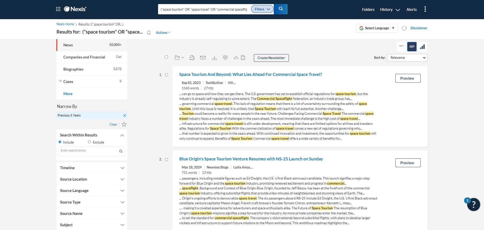Focus the main search query field

click(204, 9)
